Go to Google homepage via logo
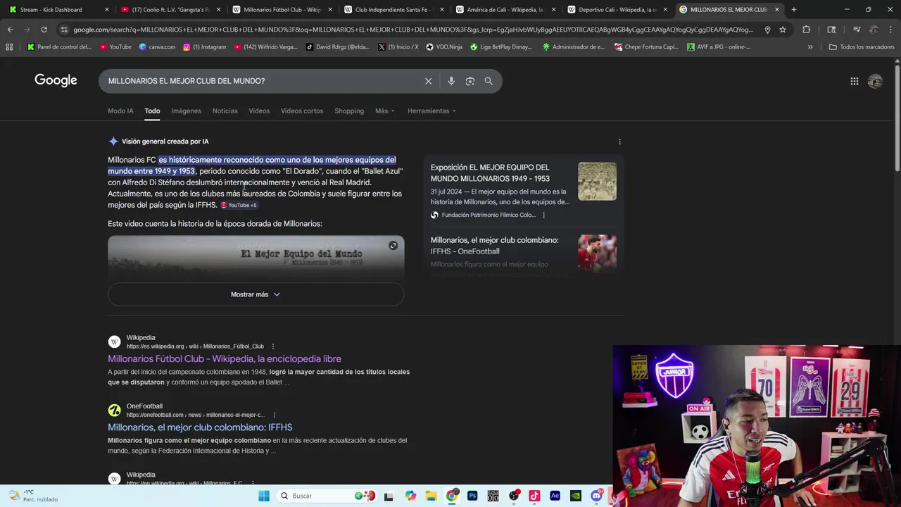Screen dimensions: 901x507 56,80
